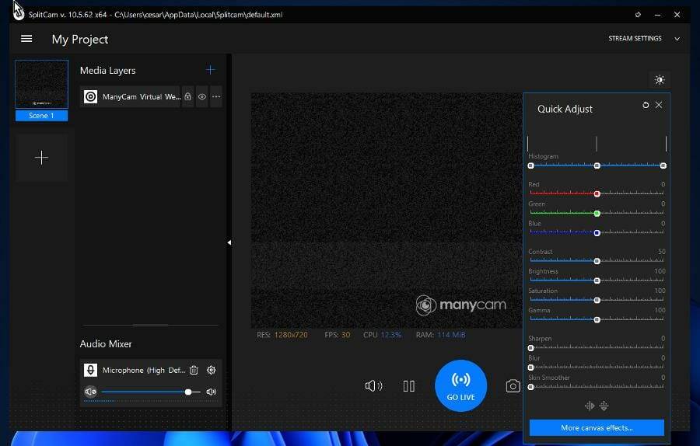The height and width of the screenshot is (446, 700).
Task: Reset Quick Adjust settings
Action: 646,105
